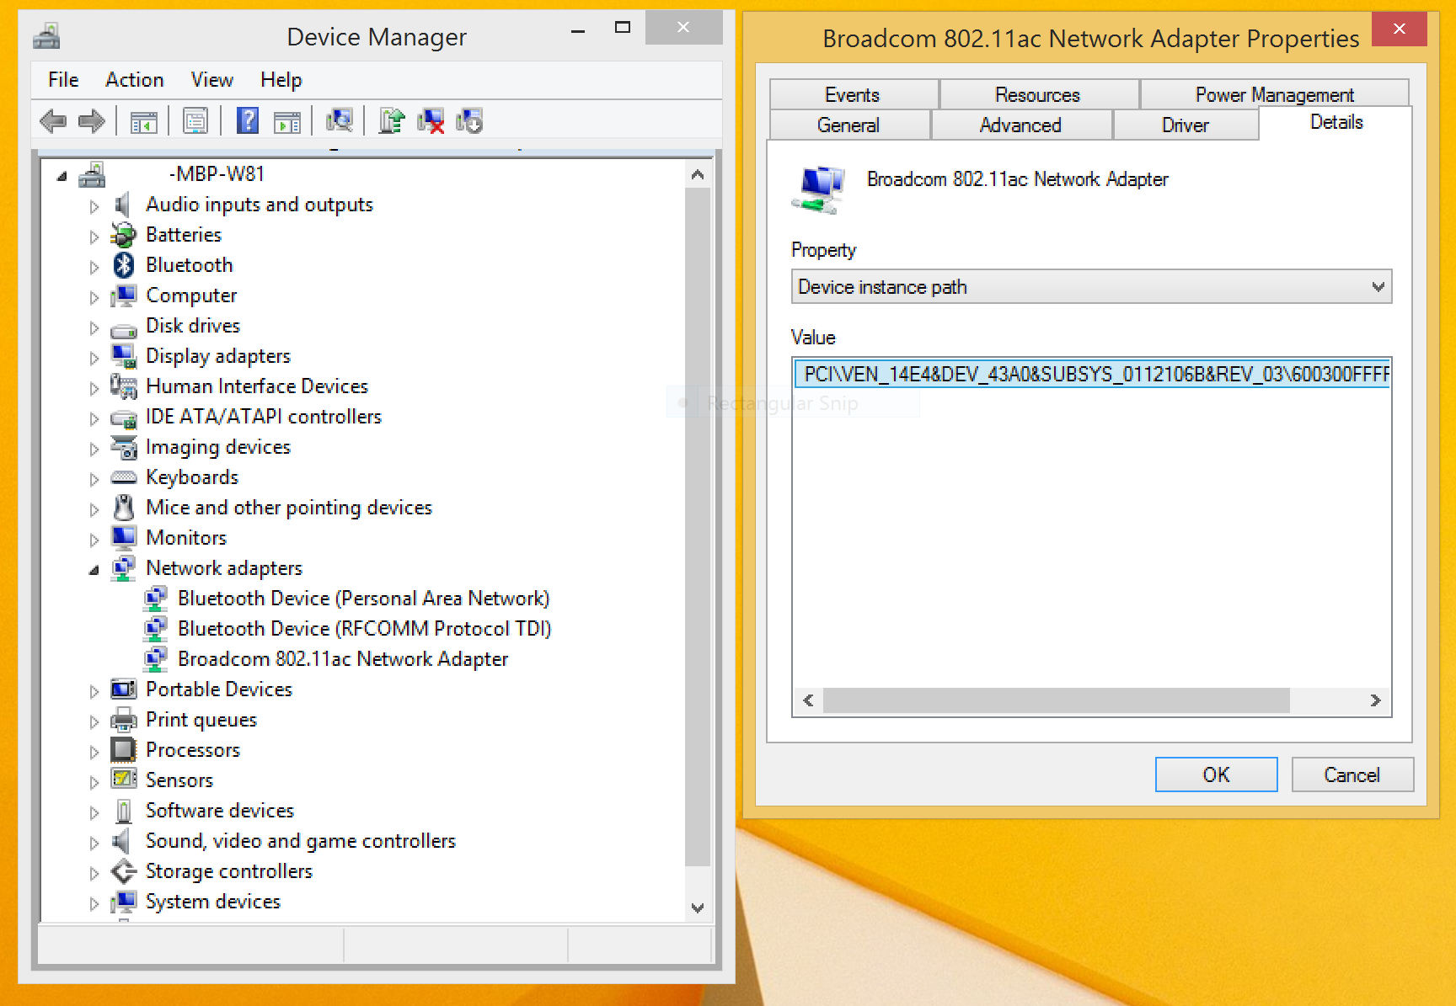The width and height of the screenshot is (1456, 1006).
Task: Select the Print queues printer icon
Action: pos(124,720)
